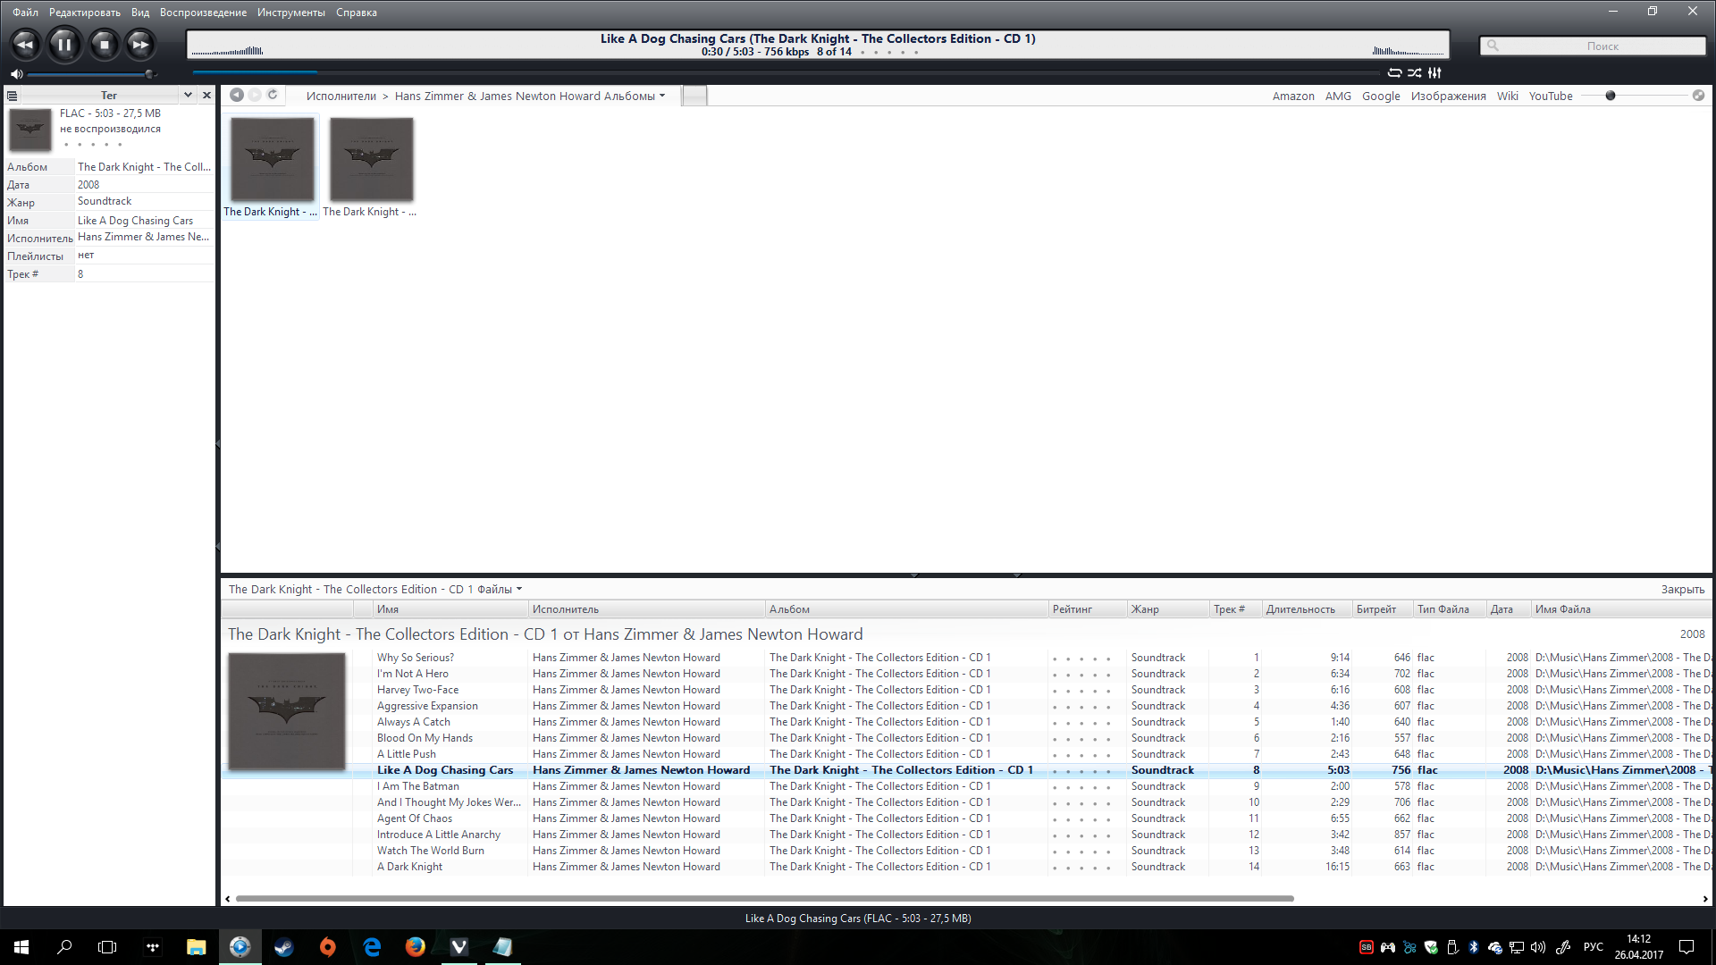Set rating stars for 'Harvey Two-Face'
The image size is (1716, 965).
click(x=1081, y=691)
